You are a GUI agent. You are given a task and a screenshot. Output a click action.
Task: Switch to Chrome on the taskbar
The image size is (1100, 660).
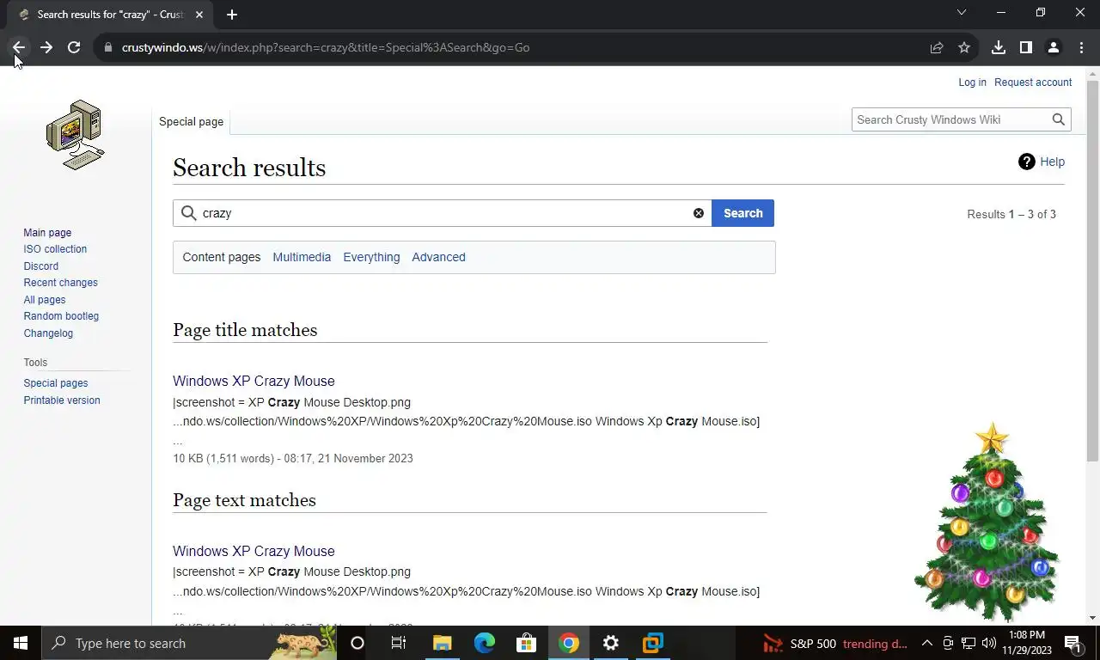569,643
